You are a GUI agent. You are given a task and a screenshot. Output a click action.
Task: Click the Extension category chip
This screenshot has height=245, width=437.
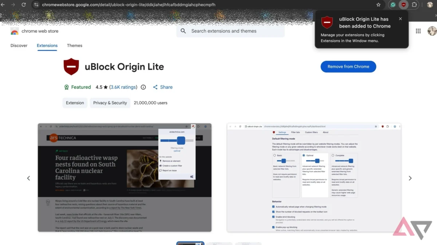click(75, 103)
